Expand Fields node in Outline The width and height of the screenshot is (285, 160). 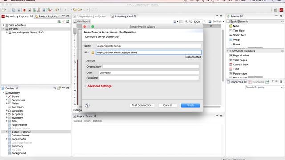click(x=7, y=104)
